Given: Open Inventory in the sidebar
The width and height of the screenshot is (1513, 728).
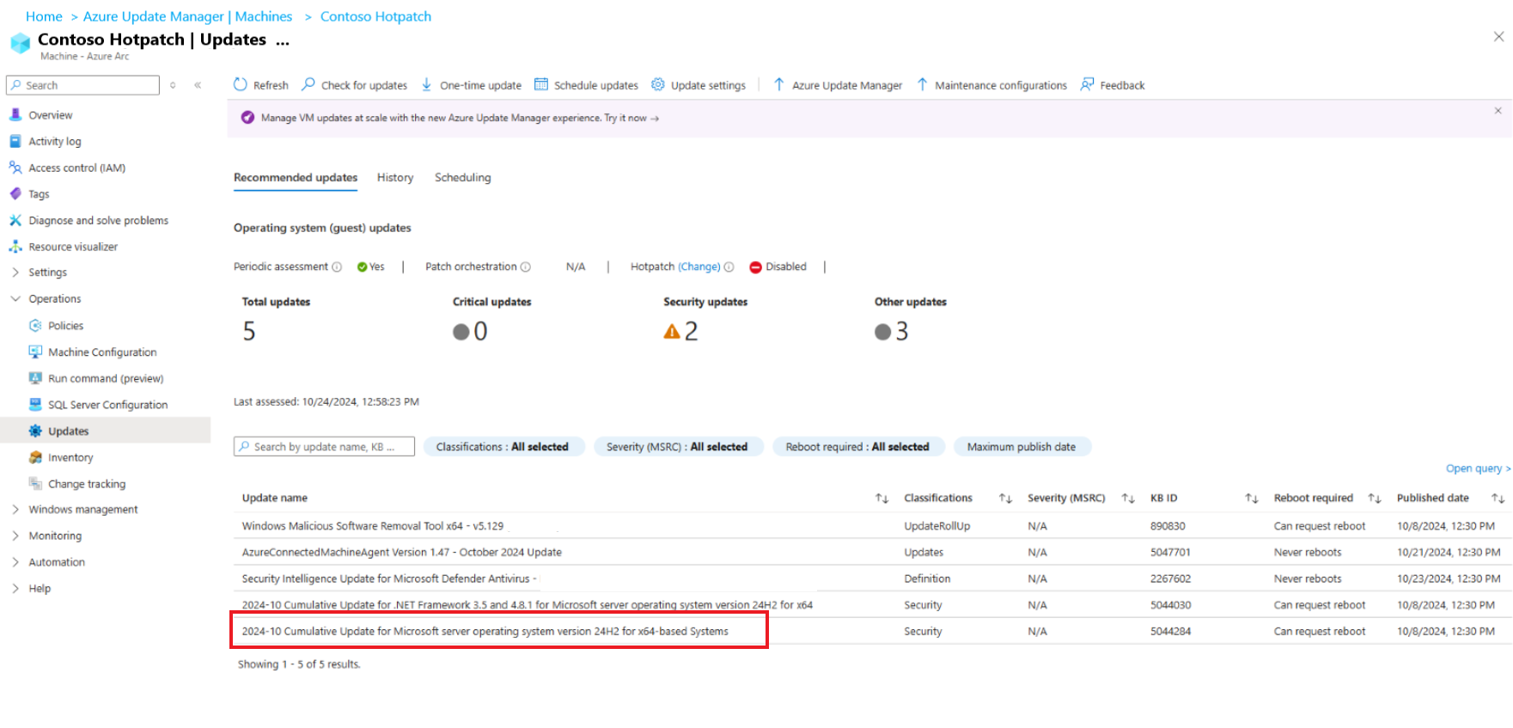Looking at the screenshot, I should (x=70, y=458).
